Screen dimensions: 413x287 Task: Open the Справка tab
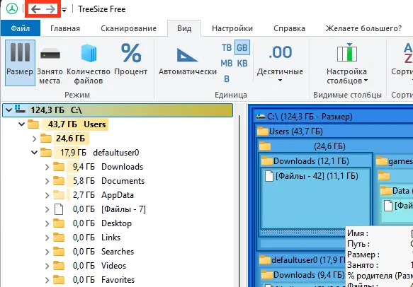[x=289, y=28]
